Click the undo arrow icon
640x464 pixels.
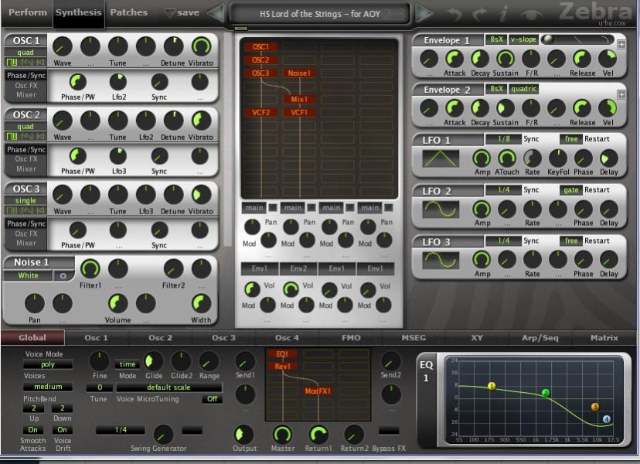click(x=454, y=14)
